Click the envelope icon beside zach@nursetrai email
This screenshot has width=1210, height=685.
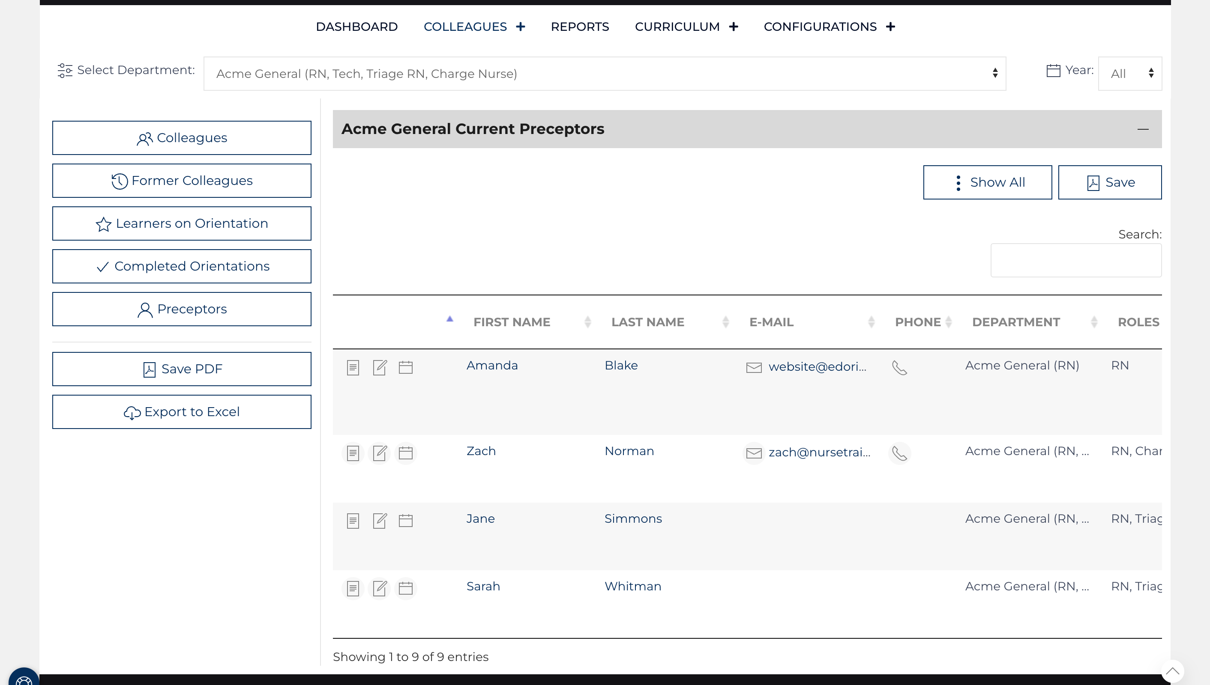[753, 453]
